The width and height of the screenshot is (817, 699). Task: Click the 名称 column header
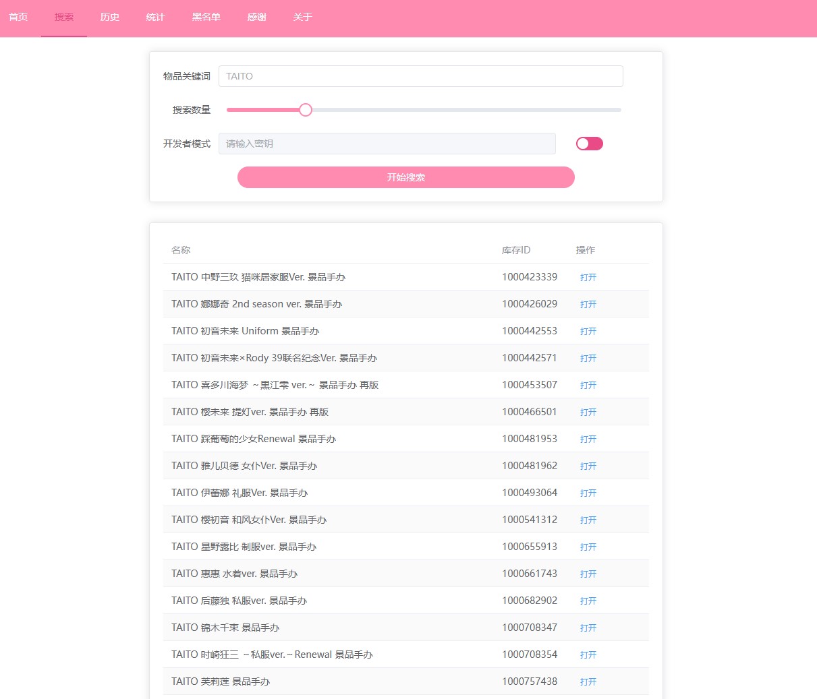(x=181, y=250)
